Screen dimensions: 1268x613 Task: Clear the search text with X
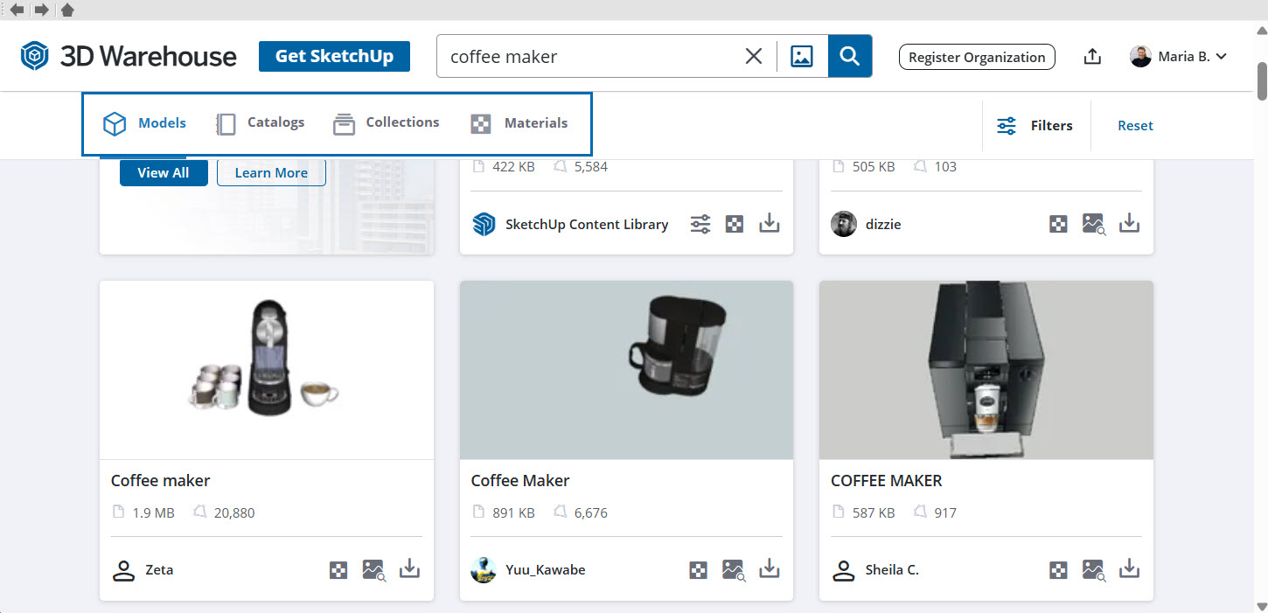coord(754,57)
